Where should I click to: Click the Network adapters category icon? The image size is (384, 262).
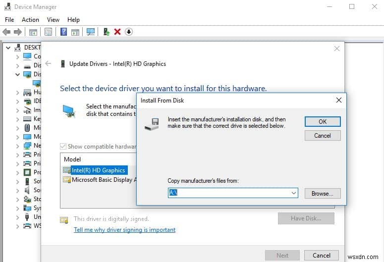point(27,146)
